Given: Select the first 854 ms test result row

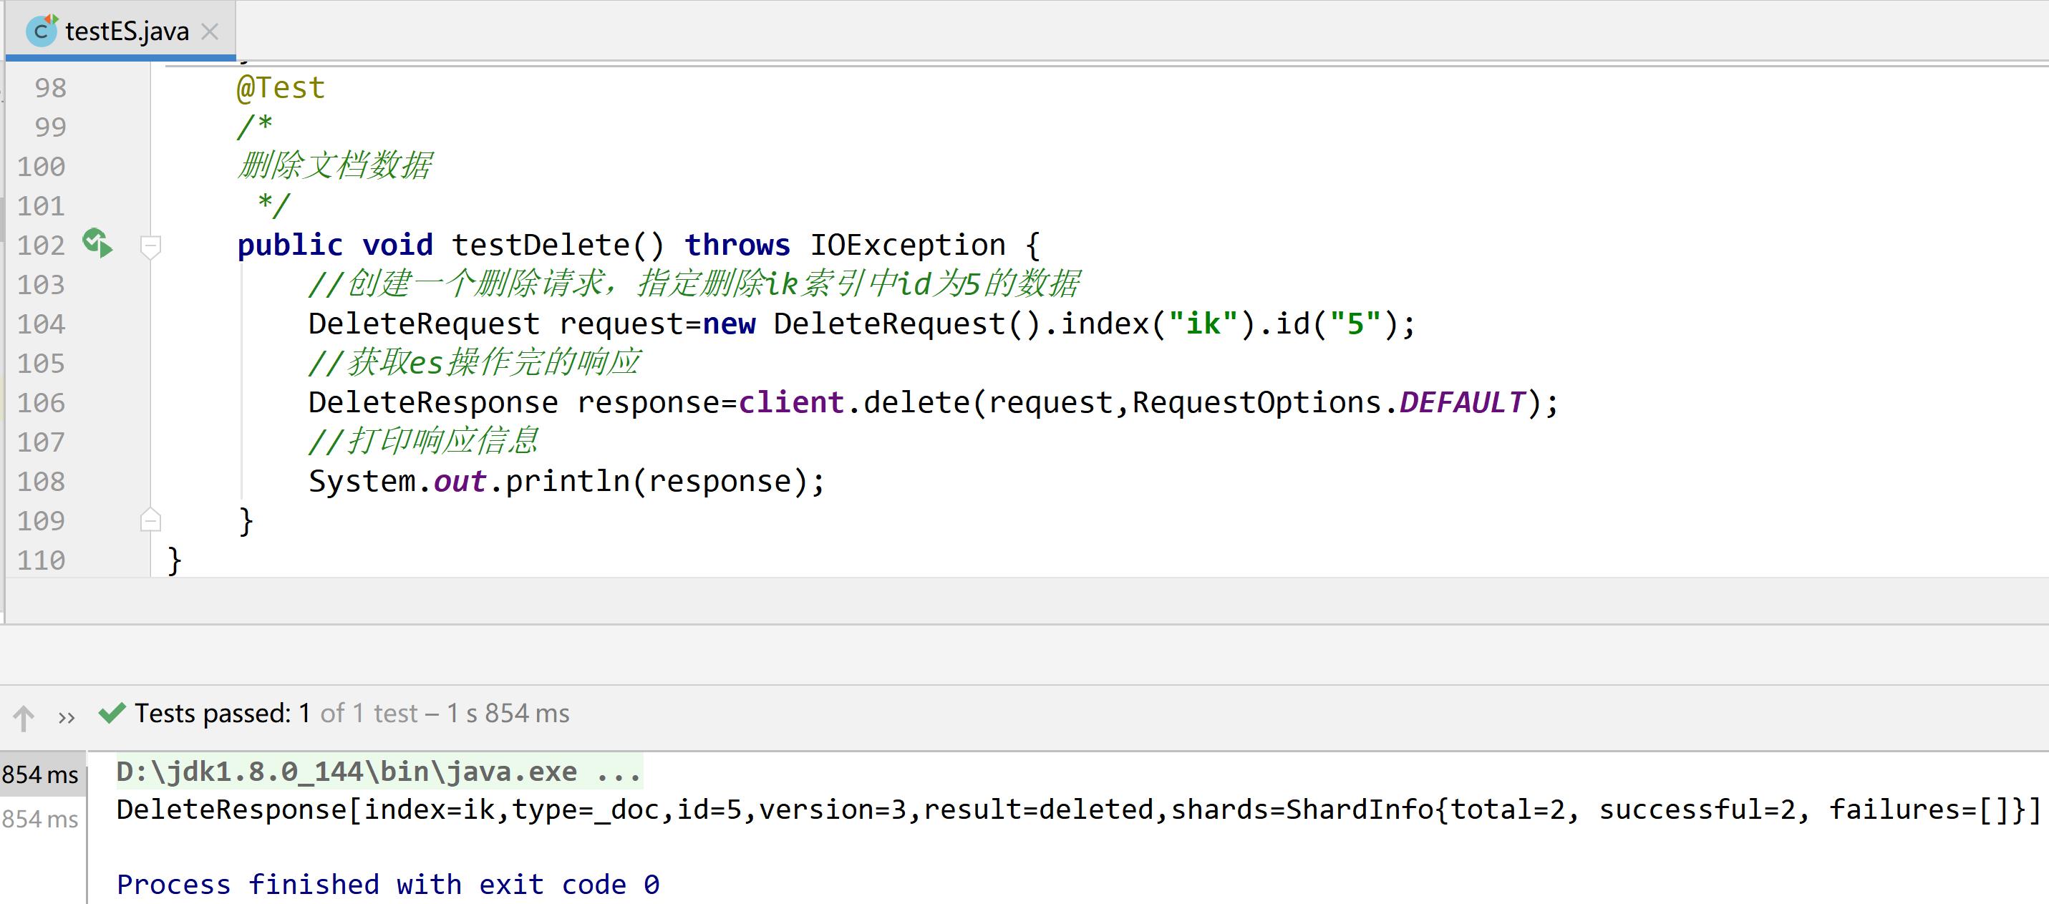Looking at the screenshot, I should click(42, 774).
